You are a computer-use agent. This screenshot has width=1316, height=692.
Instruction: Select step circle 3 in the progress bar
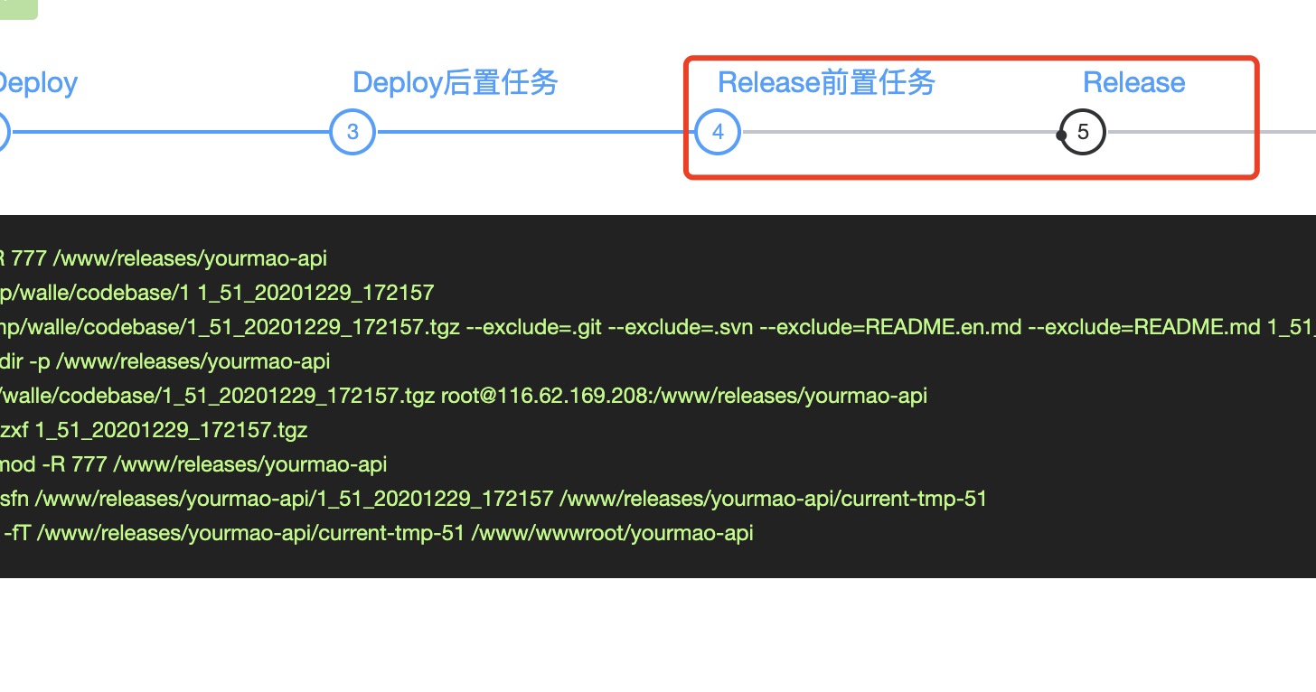click(352, 131)
